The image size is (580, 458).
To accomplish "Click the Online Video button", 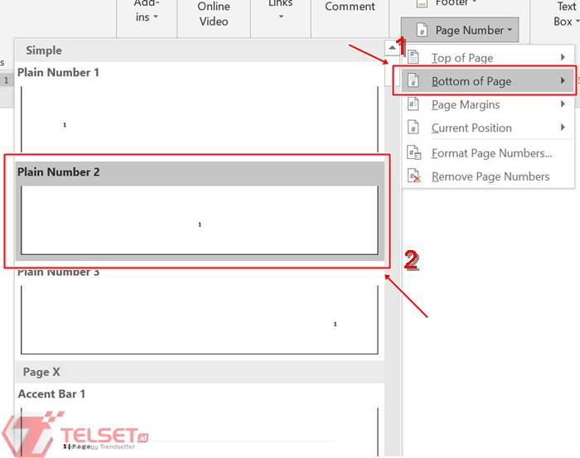I will [x=214, y=14].
